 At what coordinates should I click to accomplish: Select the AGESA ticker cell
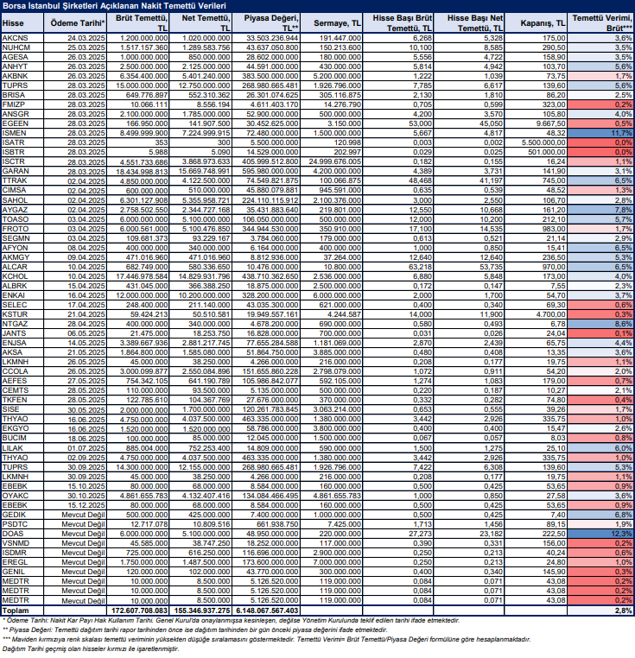tap(22, 57)
